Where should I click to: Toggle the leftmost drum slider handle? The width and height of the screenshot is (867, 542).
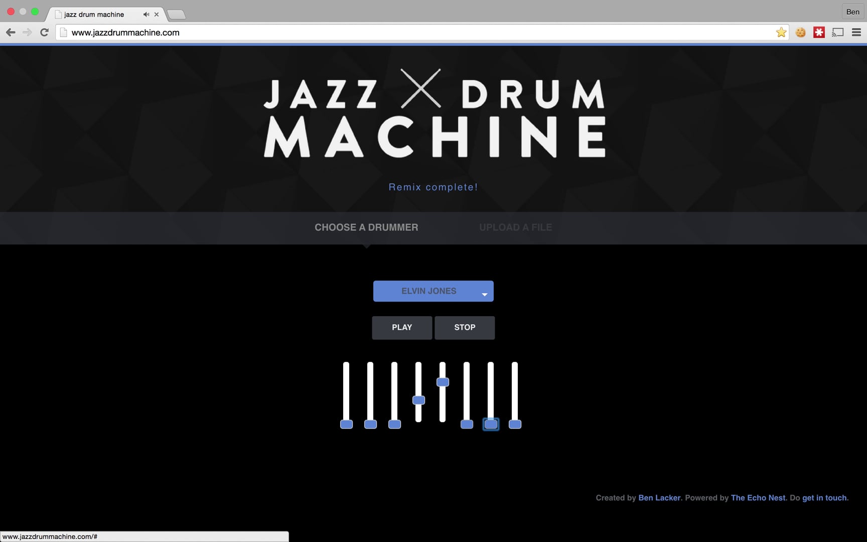[x=346, y=424]
